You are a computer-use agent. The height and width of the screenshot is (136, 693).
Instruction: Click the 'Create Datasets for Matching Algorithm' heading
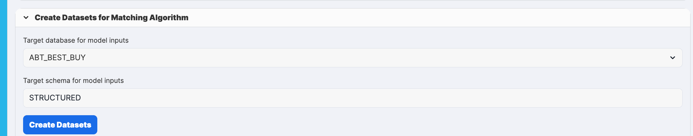click(111, 18)
